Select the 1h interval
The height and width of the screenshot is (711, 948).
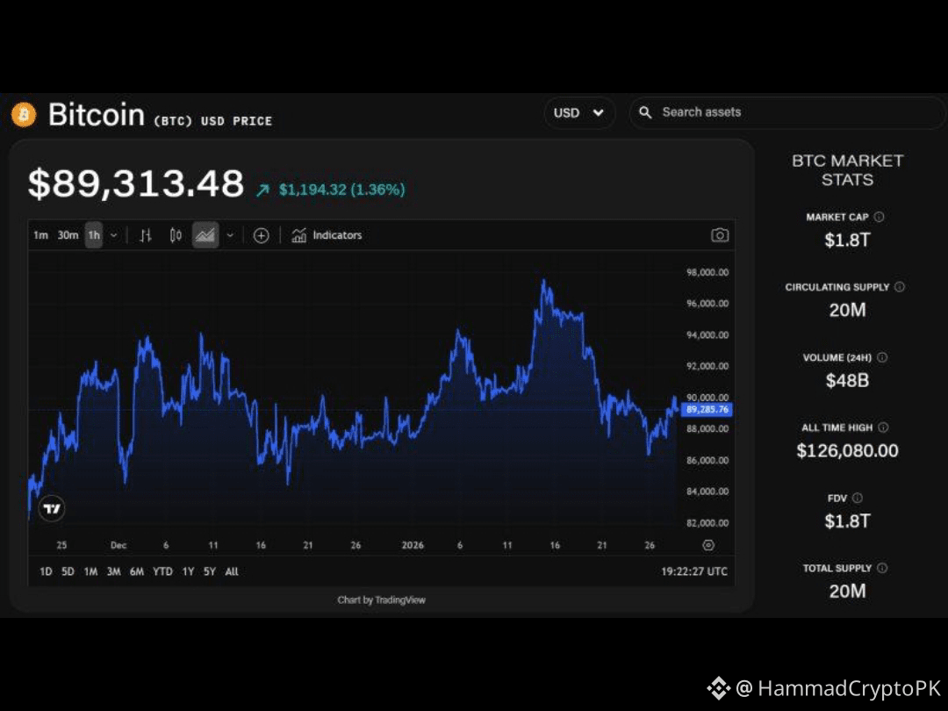coord(94,235)
